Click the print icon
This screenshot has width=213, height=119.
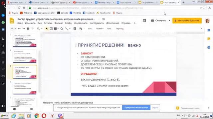pos(28,29)
